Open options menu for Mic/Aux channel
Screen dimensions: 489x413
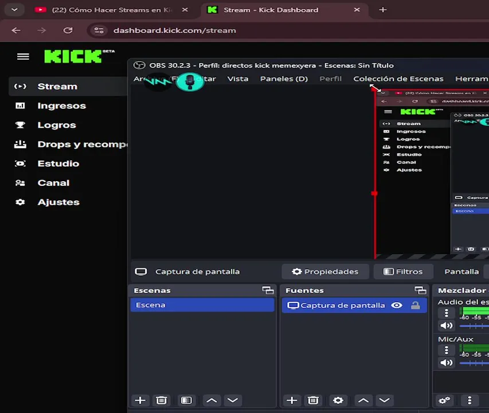click(446, 350)
